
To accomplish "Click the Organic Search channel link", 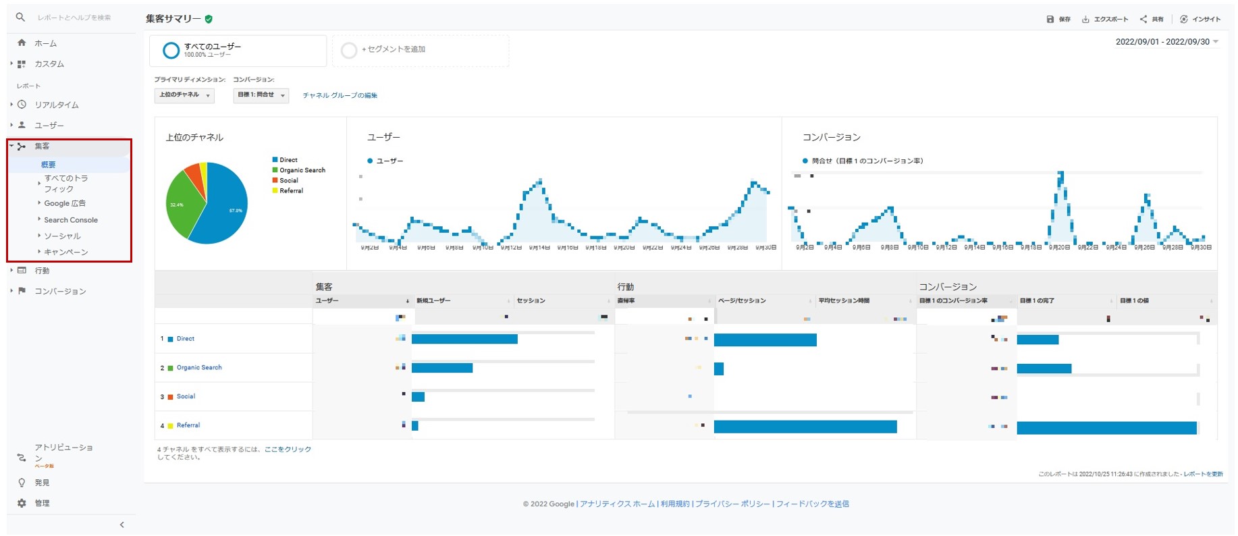I will coord(199,368).
